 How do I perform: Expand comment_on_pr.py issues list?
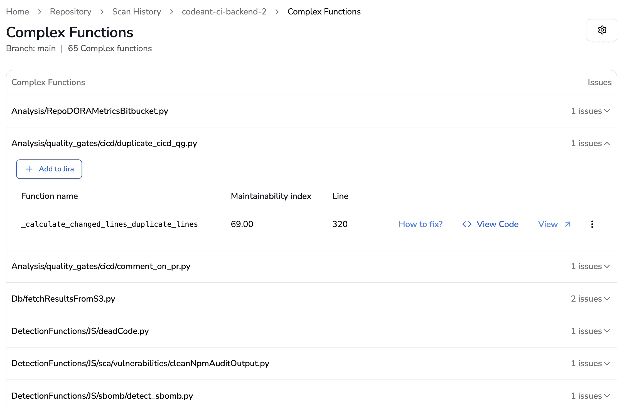pos(607,266)
